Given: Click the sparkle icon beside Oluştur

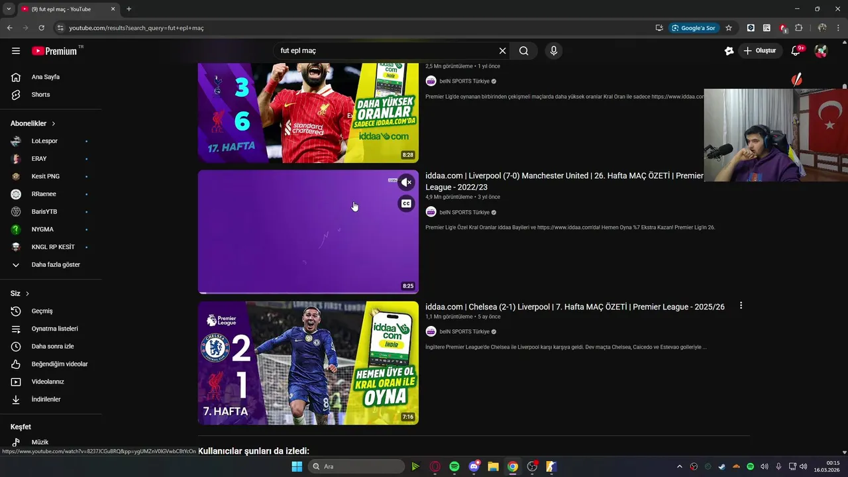Looking at the screenshot, I should point(729,51).
